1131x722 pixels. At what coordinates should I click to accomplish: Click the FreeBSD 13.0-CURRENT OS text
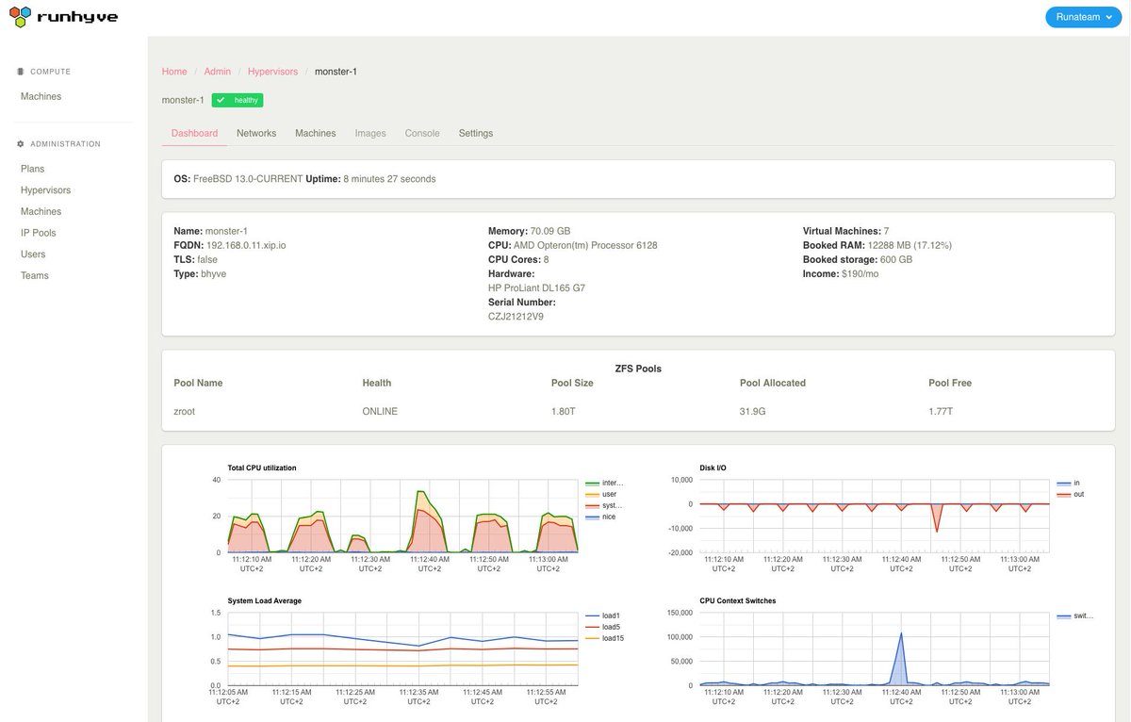pos(248,179)
